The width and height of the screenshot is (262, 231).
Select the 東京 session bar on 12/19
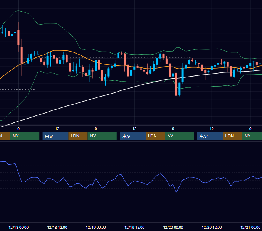(133, 136)
